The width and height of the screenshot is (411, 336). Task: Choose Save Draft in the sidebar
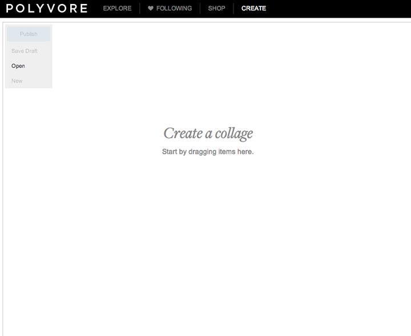click(25, 51)
